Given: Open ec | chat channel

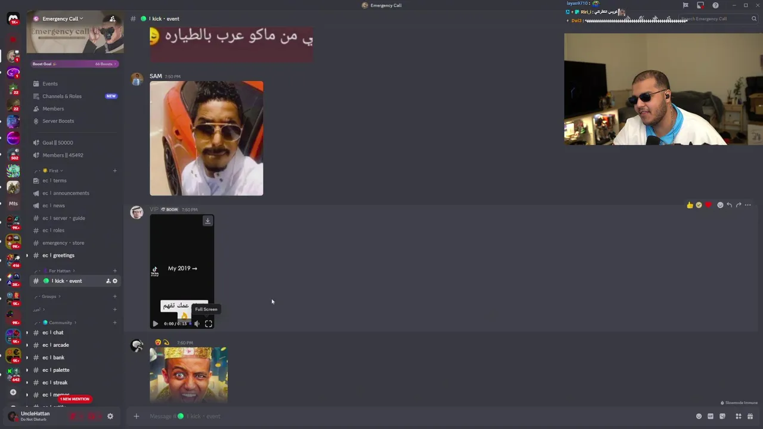Looking at the screenshot, I should 75,332.
